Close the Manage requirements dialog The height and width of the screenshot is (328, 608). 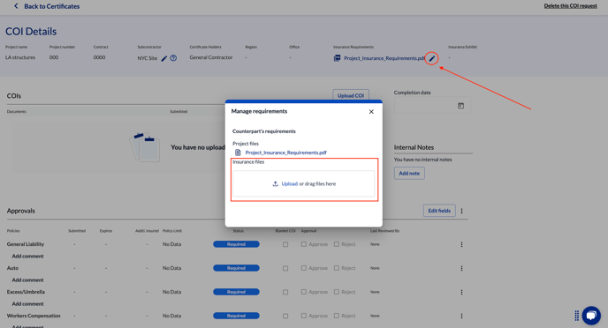pyautogui.click(x=371, y=112)
